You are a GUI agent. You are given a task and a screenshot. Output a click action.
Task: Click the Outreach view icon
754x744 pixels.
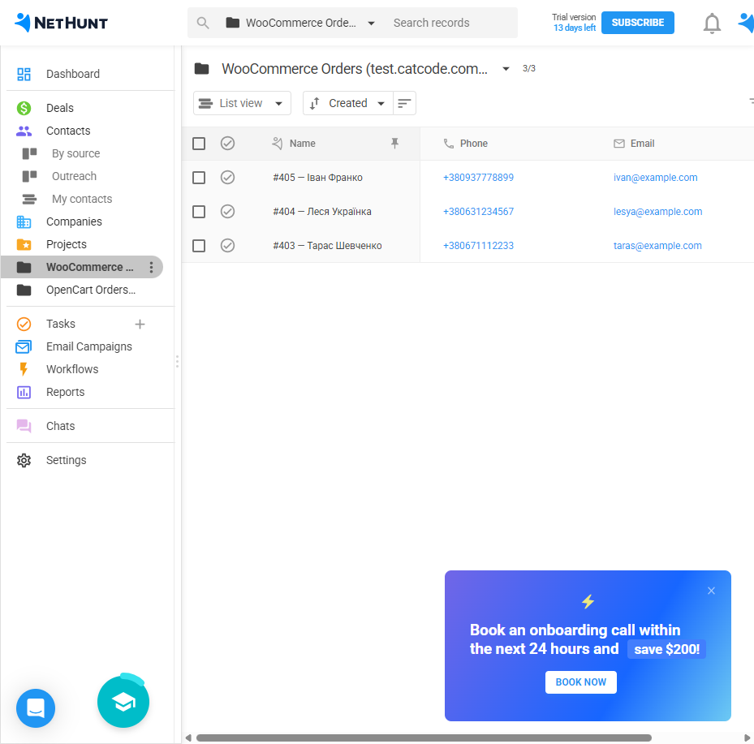point(29,176)
